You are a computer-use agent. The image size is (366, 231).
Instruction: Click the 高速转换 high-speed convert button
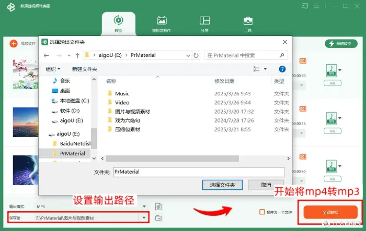[x=341, y=44]
